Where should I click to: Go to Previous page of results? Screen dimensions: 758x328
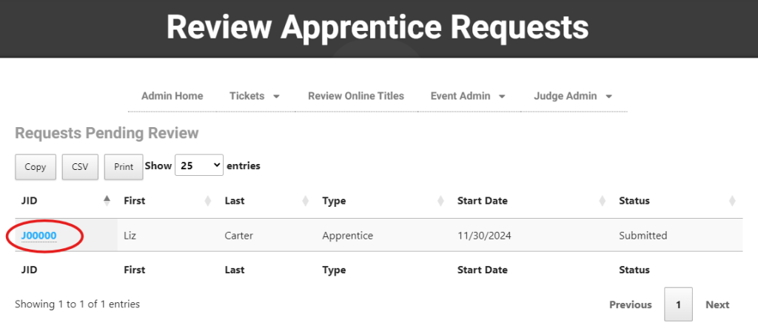[x=630, y=304]
